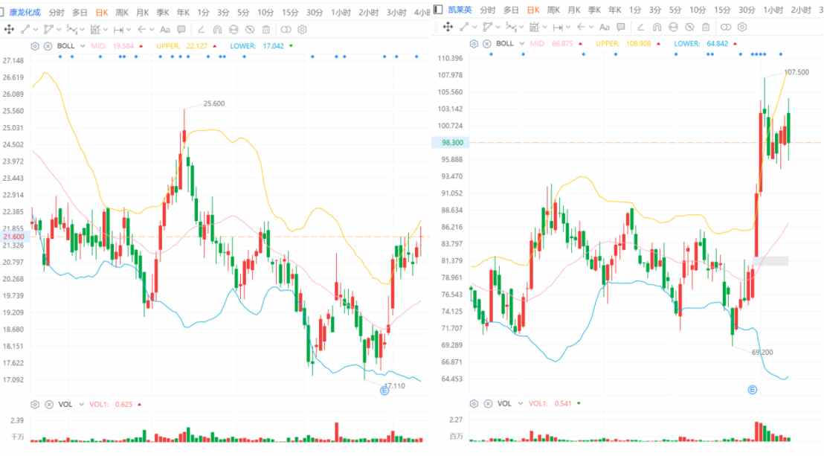
Task: Switch 康龙化成 chart to 分时 view
Action: coord(57,12)
